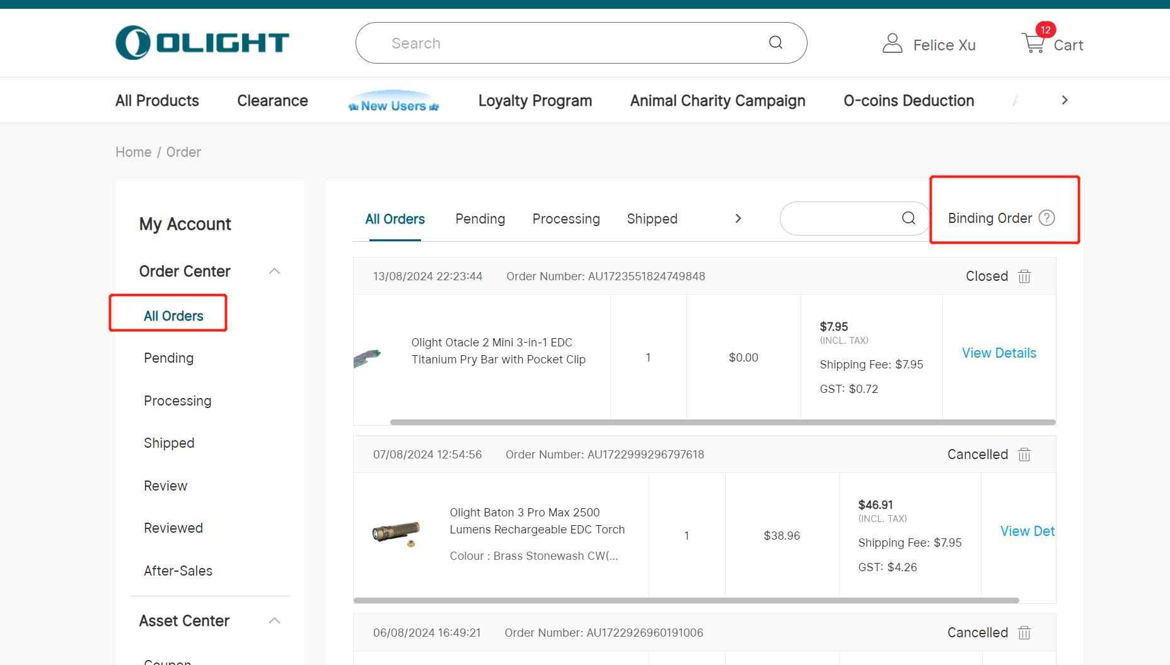Delete the Closed order using trash icon
1170x665 pixels.
[1024, 276]
